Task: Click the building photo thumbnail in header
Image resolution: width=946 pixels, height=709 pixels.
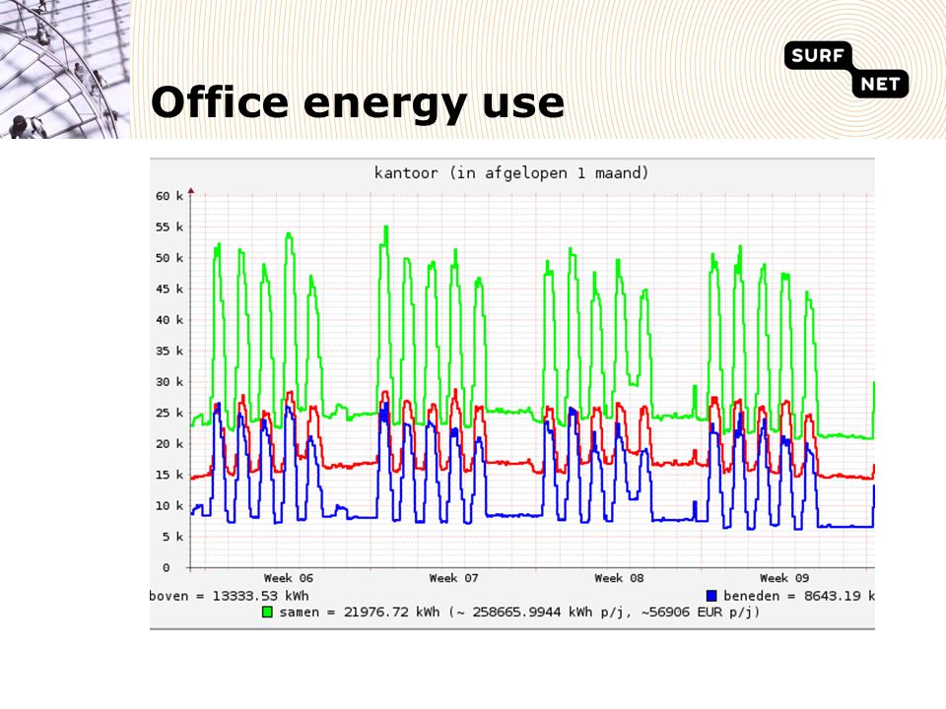Action: tap(65, 69)
